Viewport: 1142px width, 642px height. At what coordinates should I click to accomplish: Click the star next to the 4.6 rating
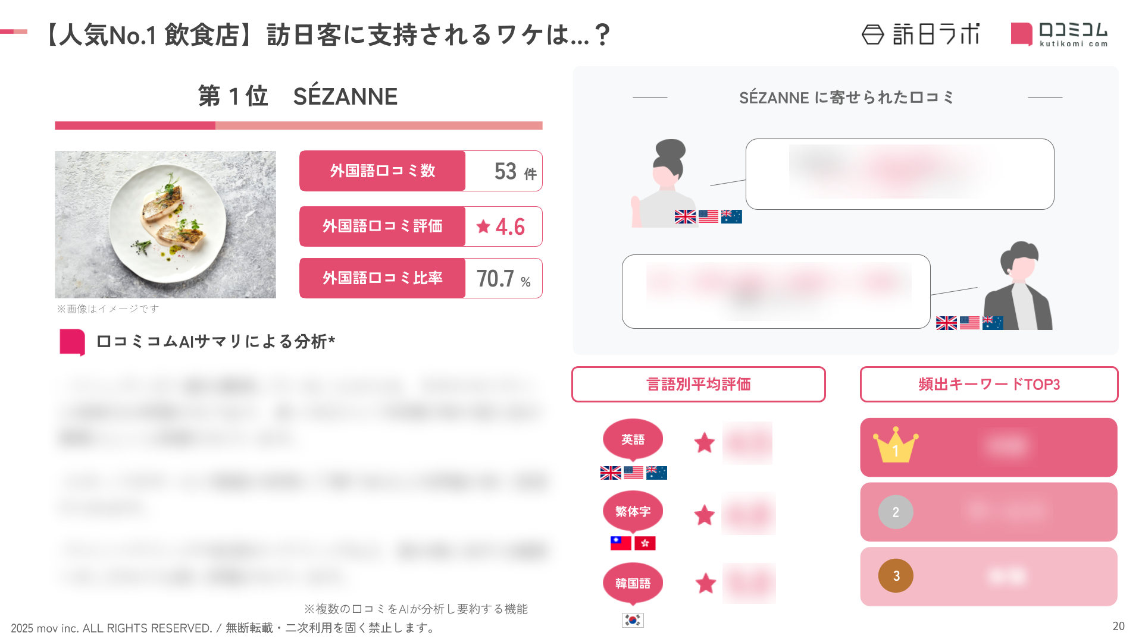(483, 226)
